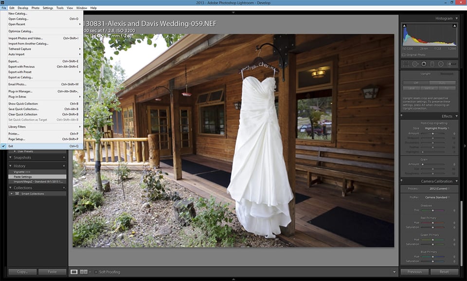This screenshot has height=281, width=467.
Task: Select the Spot Removal tool icon
Action: tap(415, 64)
